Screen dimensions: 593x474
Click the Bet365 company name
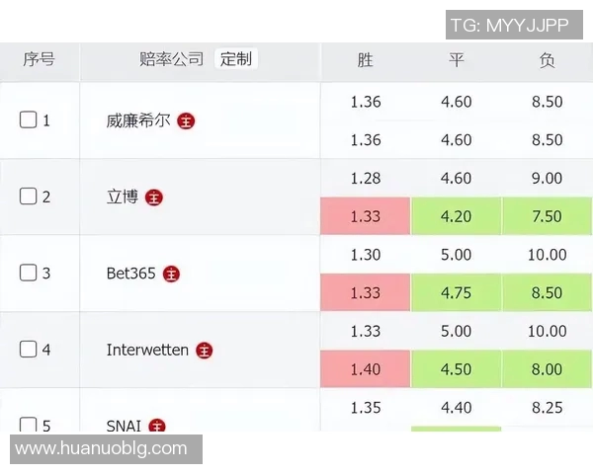coord(131,274)
